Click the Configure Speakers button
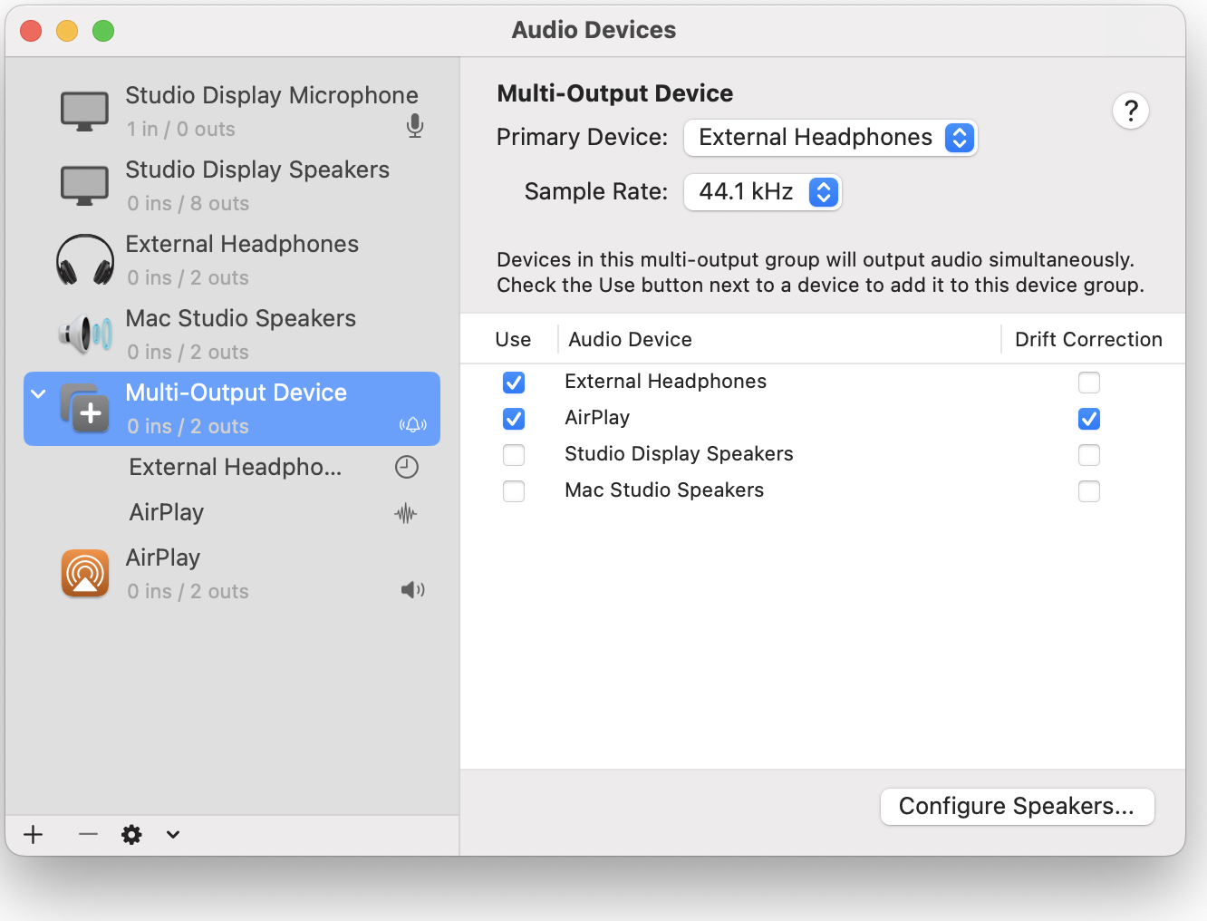The image size is (1207, 921). point(1017,807)
